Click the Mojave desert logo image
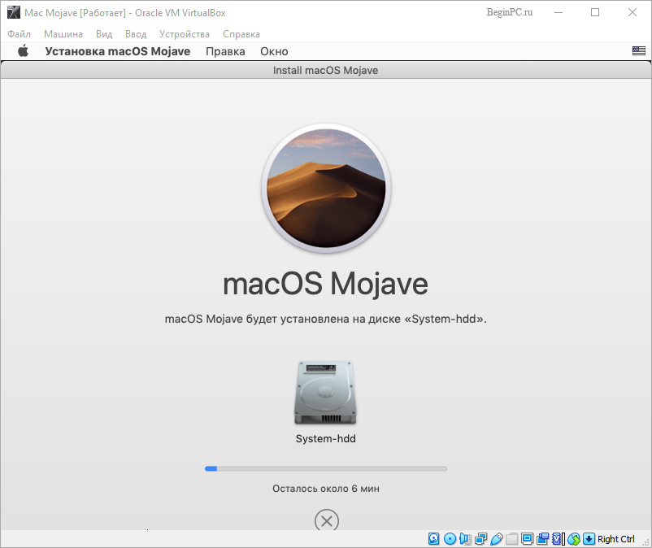The image size is (652, 548). (x=326, y=188)
